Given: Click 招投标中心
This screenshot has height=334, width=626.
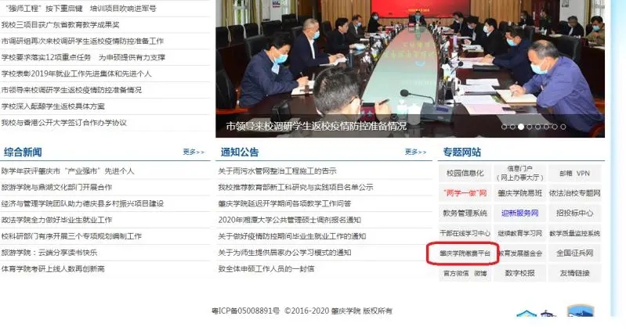Looking at the screenshot, I should pos(574,213).
